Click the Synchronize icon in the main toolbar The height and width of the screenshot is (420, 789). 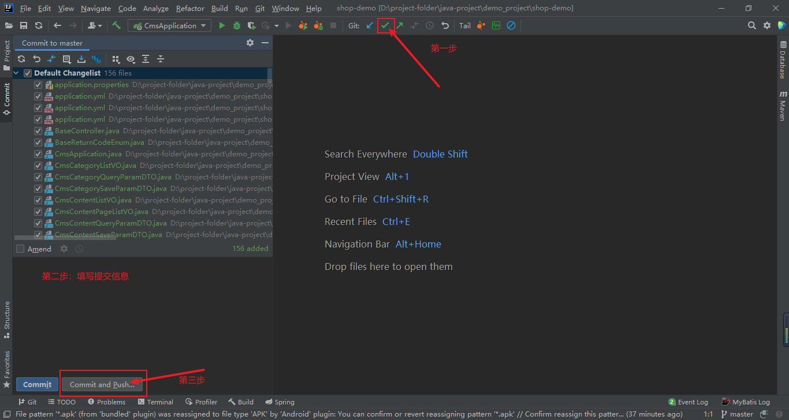click(x=39, y=25)
